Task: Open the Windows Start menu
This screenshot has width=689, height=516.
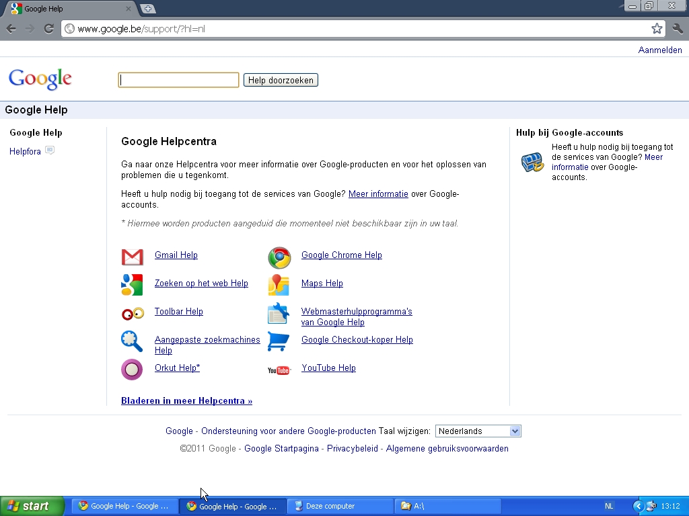Action: pos(32,506)
